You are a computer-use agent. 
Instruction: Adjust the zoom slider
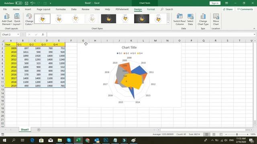tap(237, 134)
